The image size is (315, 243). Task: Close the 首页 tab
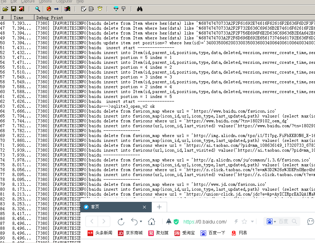point(144,207)
